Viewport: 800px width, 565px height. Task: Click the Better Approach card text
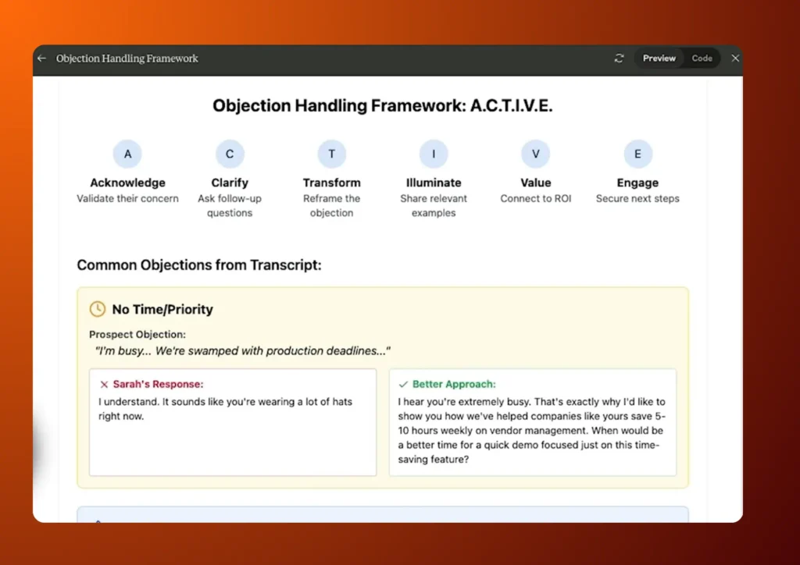[x=531, y=431]
